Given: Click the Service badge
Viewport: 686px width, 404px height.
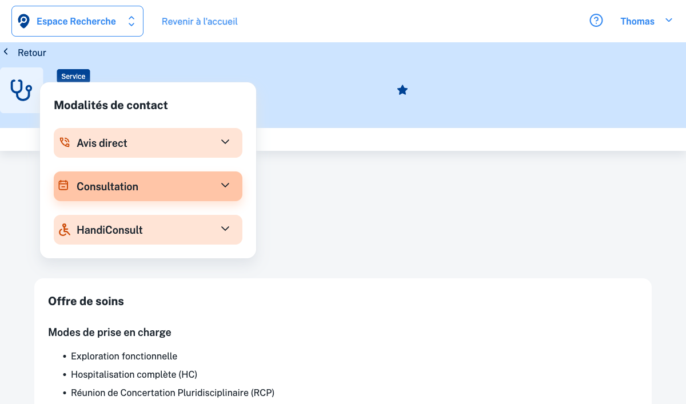Looking at the screenshot, I should pos(73,76).
